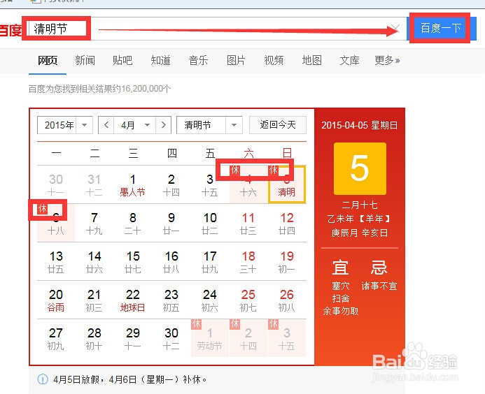Switch to the 新闻 tab
485x394 pixels.
85,60
